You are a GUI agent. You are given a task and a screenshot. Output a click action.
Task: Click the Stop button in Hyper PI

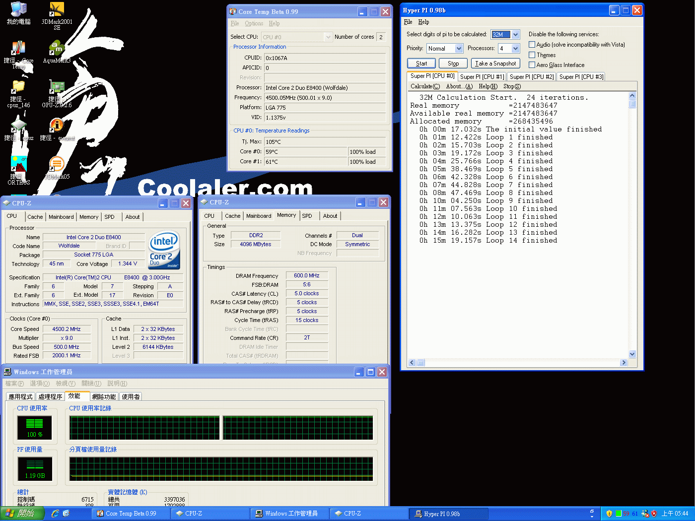tap(453, 64)
